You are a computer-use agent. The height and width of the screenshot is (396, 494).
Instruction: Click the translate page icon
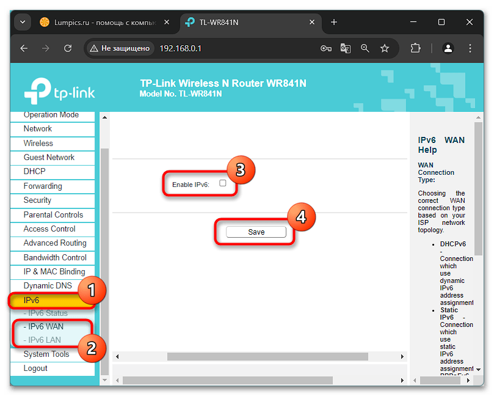(346, 48)
